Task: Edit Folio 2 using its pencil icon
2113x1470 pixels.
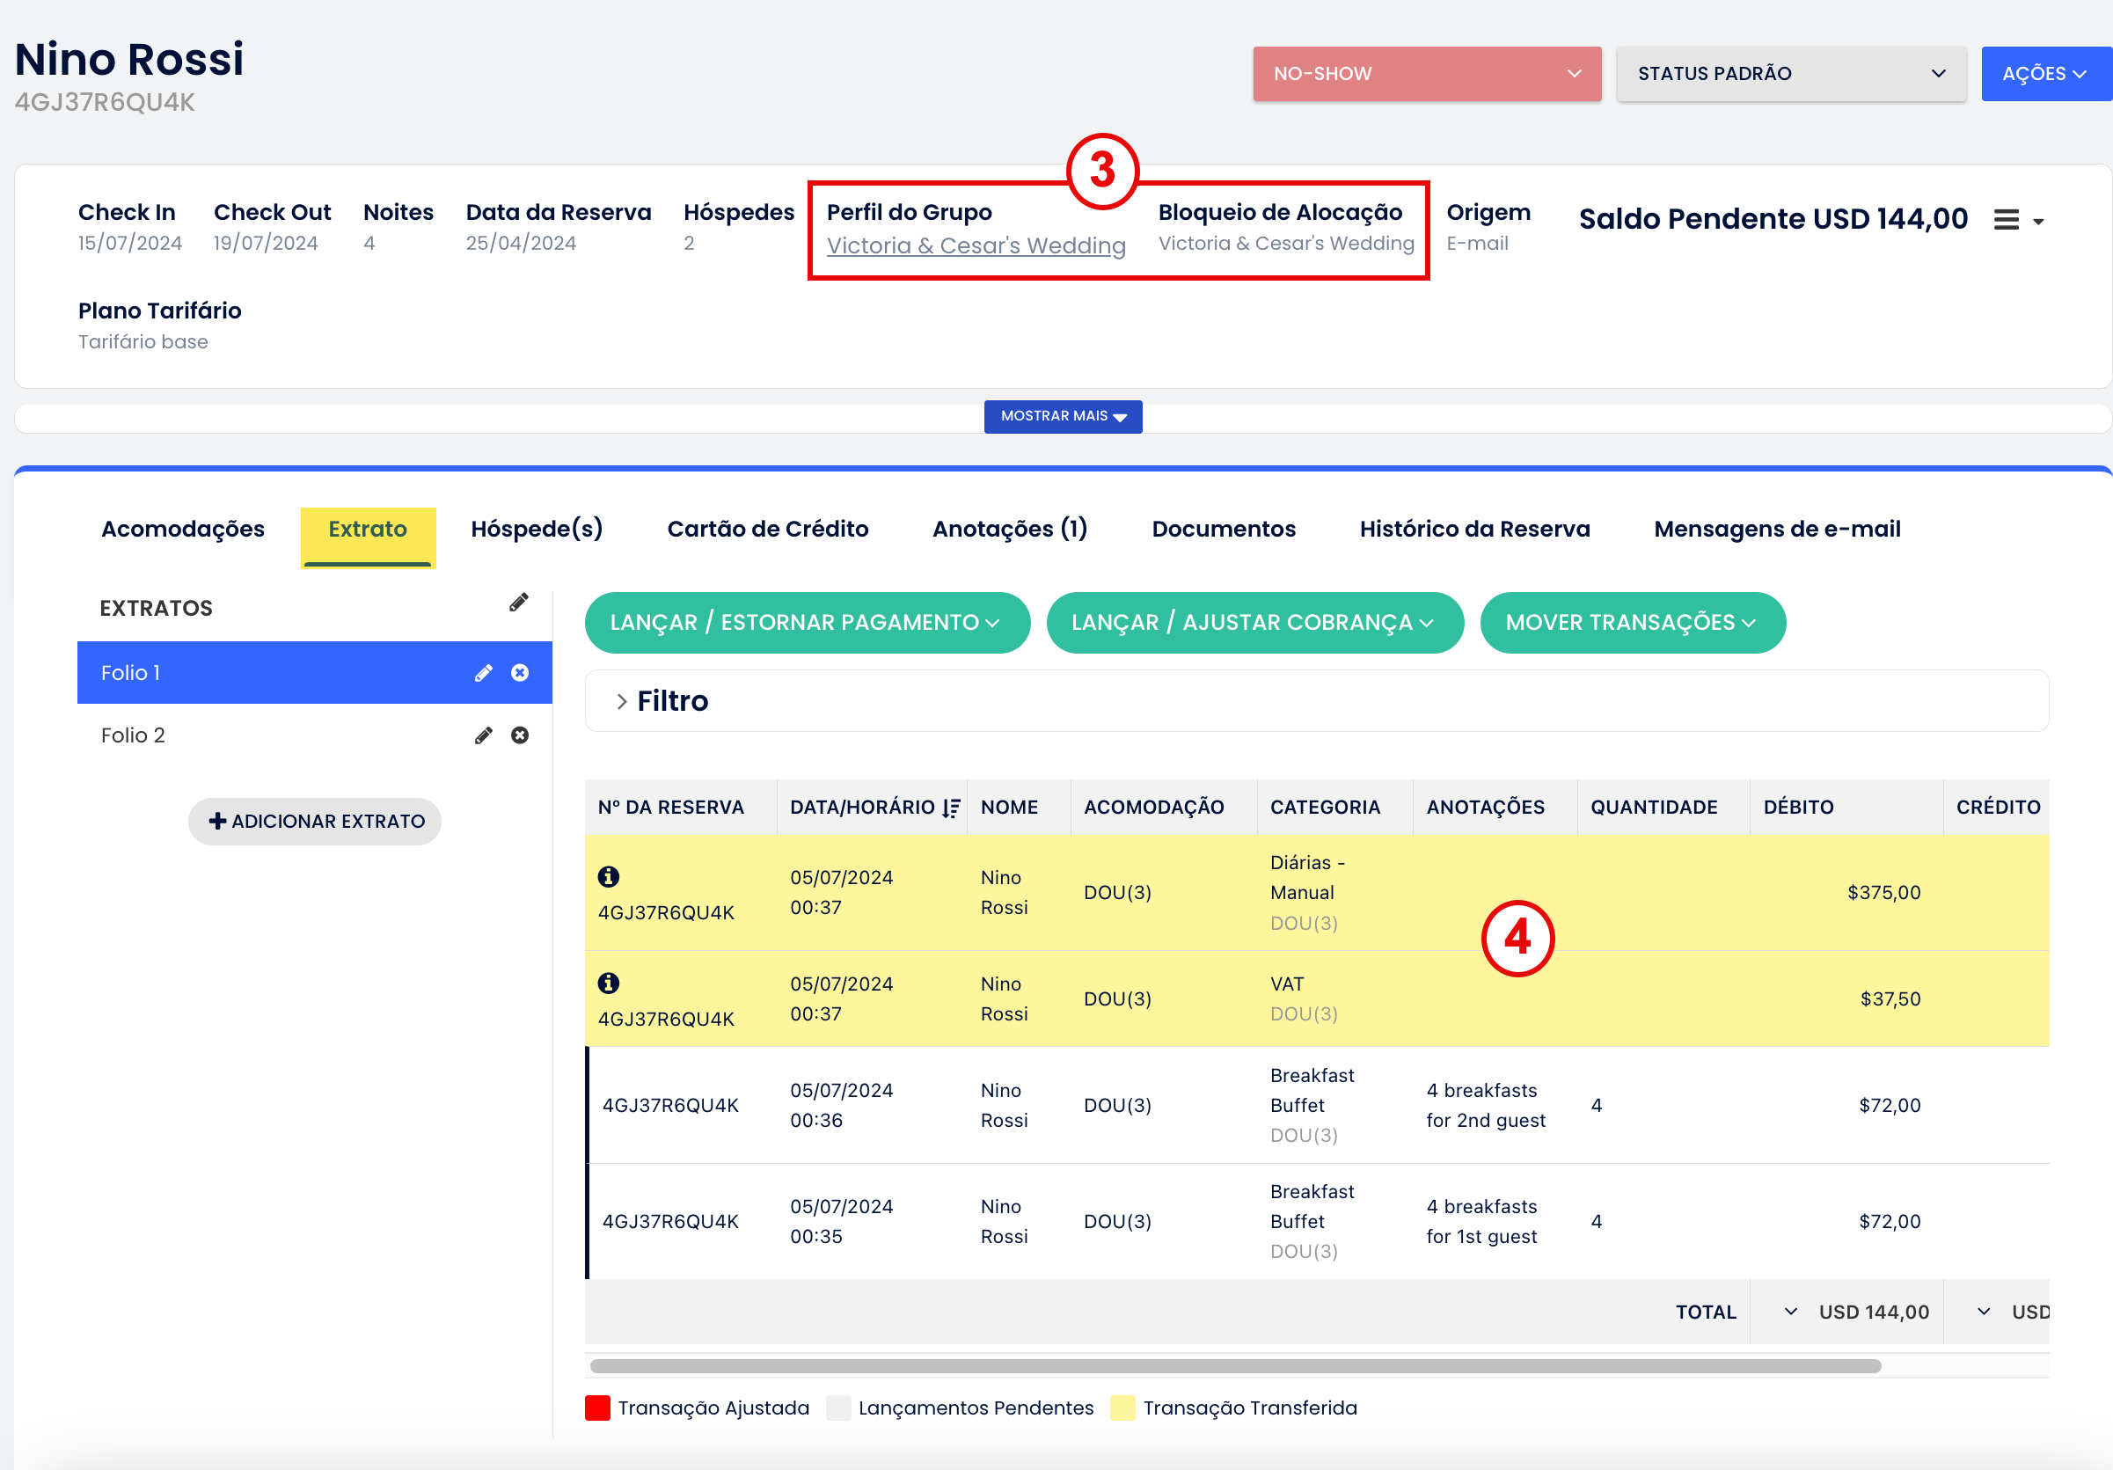Action: coord(483,735)
